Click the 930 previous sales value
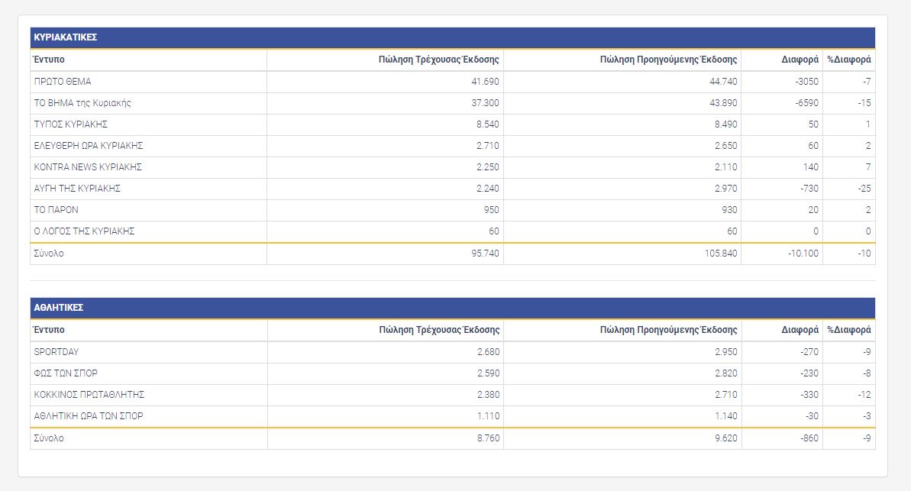The width and height of the screenshot is (911, 491). pos(730,210)
